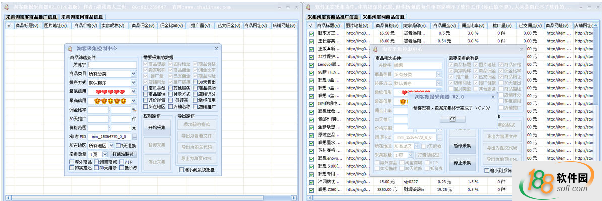Uncheck the 新东方正 row checkbox in right window
The image size is (602, 201).
(311, 33)
